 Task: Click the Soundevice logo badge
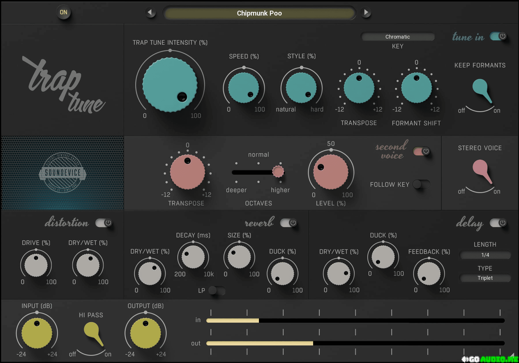[63, 173]
